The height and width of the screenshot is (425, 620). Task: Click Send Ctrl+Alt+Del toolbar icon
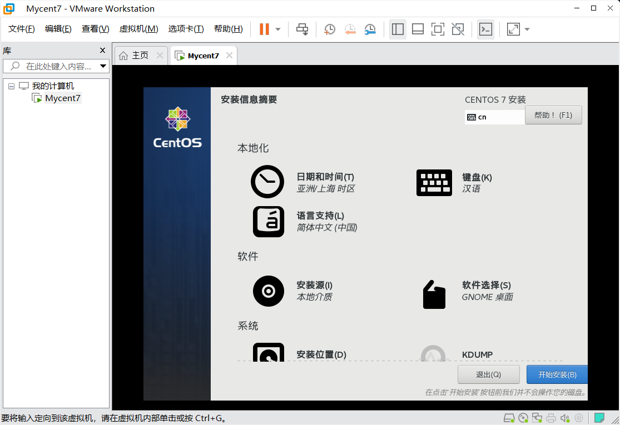click(x=302, y=29)
